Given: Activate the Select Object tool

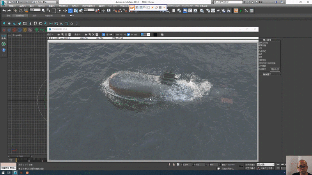Looking at the screenshot, I should 43,11.
